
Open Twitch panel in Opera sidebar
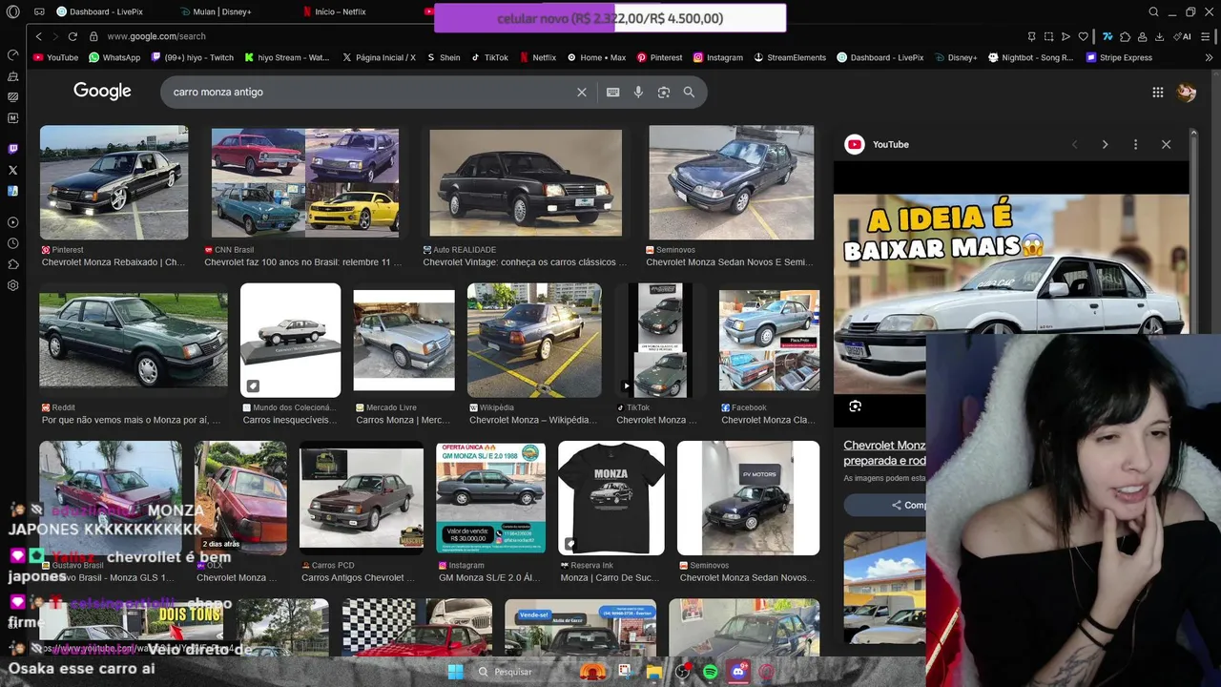(12, 149)
